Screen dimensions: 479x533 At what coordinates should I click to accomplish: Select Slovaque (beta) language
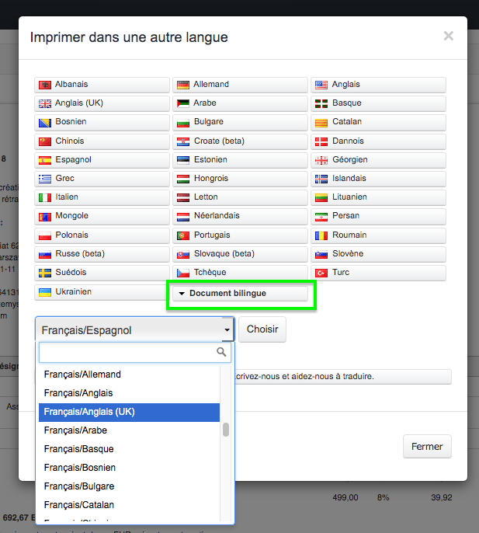coord(240,254)
